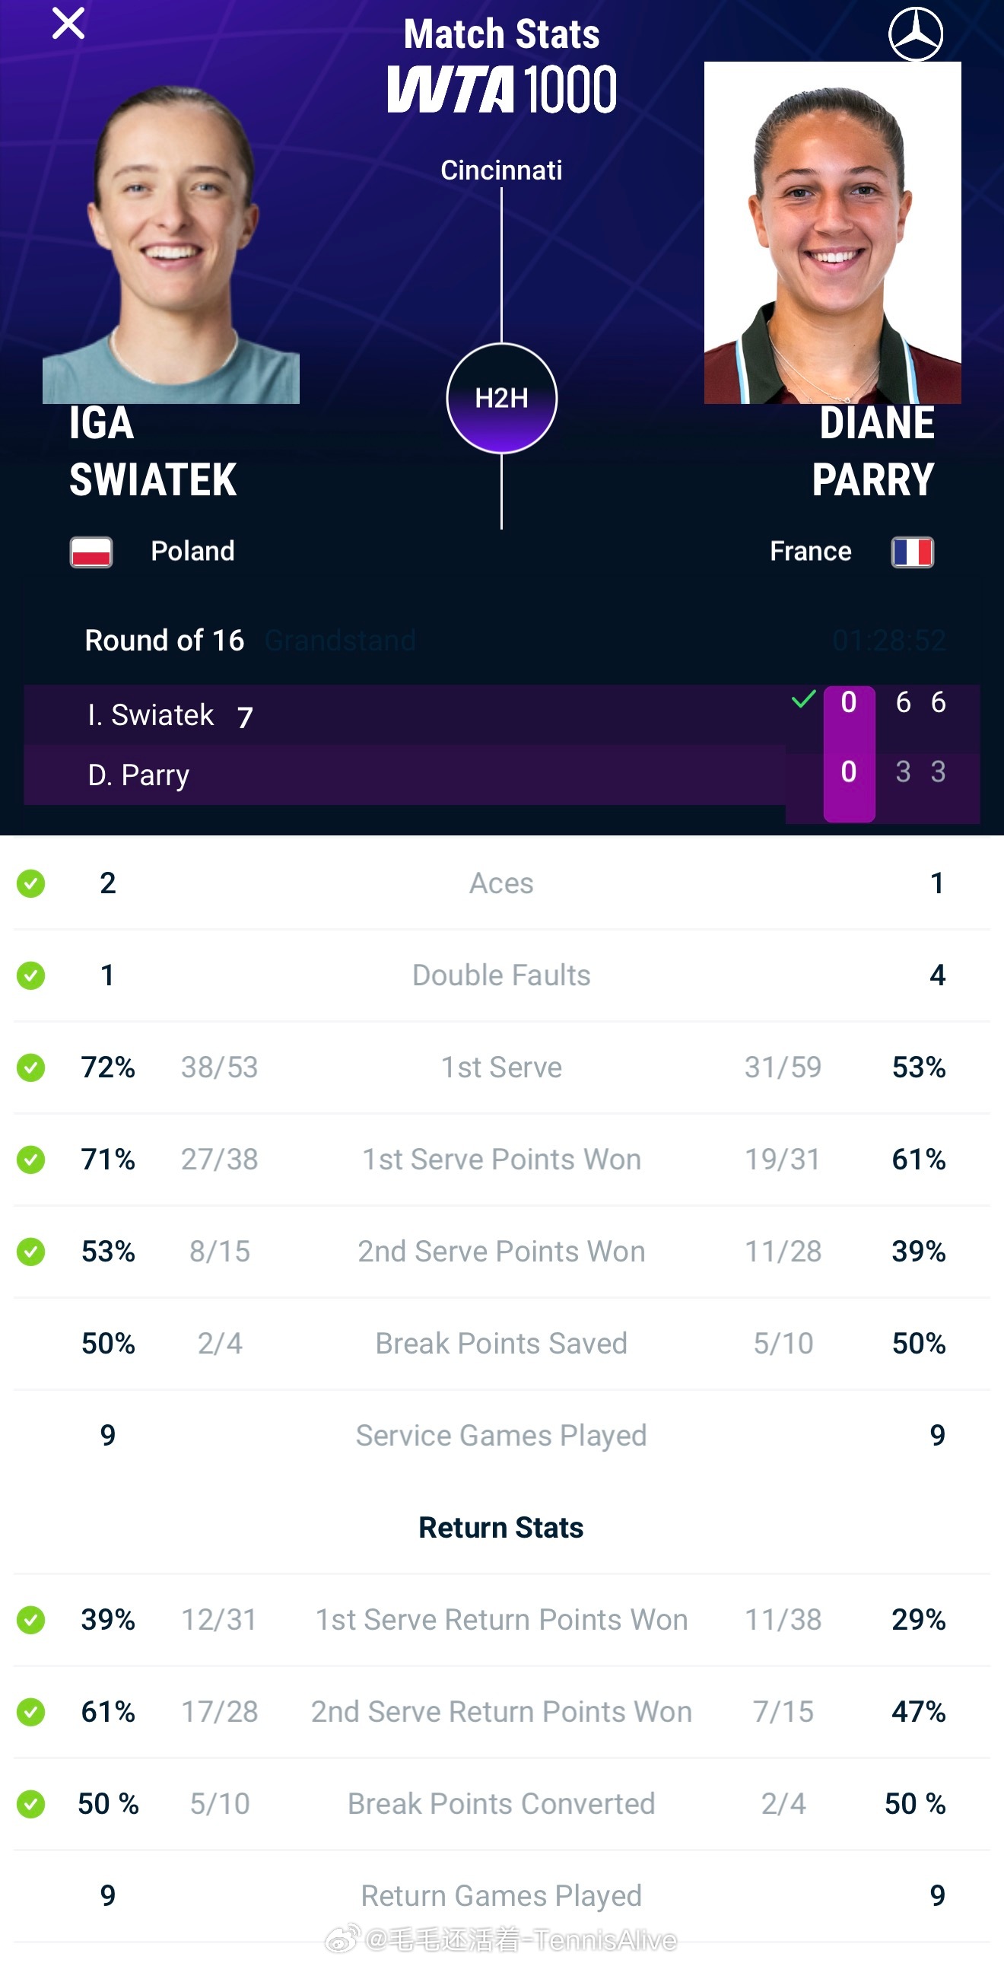Tap the Poland flag icon
This screenshot has width=1004, height=1963.
(91, 552)
